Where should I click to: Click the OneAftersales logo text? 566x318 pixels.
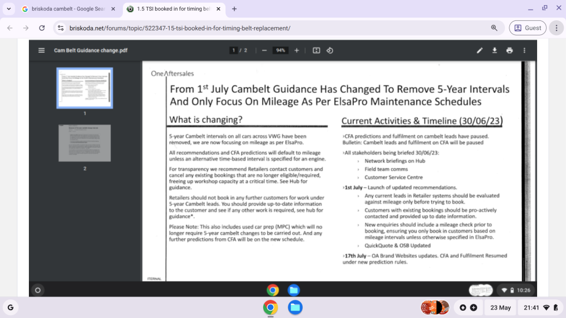click(x=172, y=74)
